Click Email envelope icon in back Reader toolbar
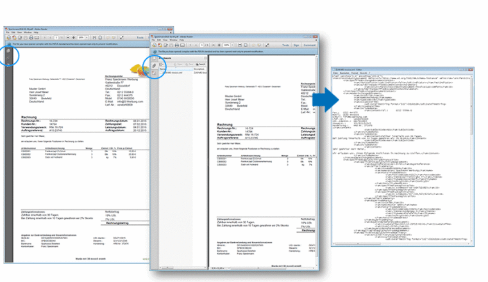The width and height of the screenshot is (488, 282). coord(37,38)
